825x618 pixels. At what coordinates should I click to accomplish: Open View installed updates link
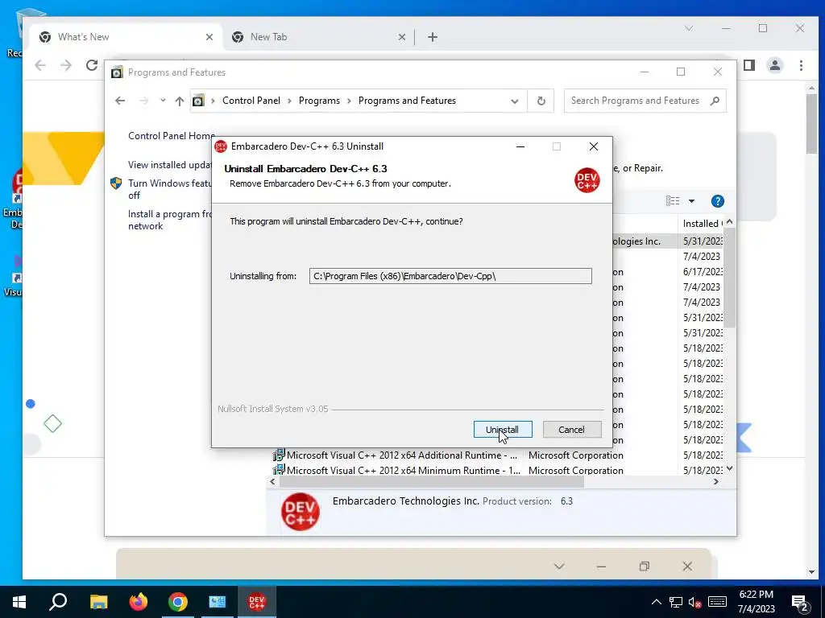tap(169, 164)
